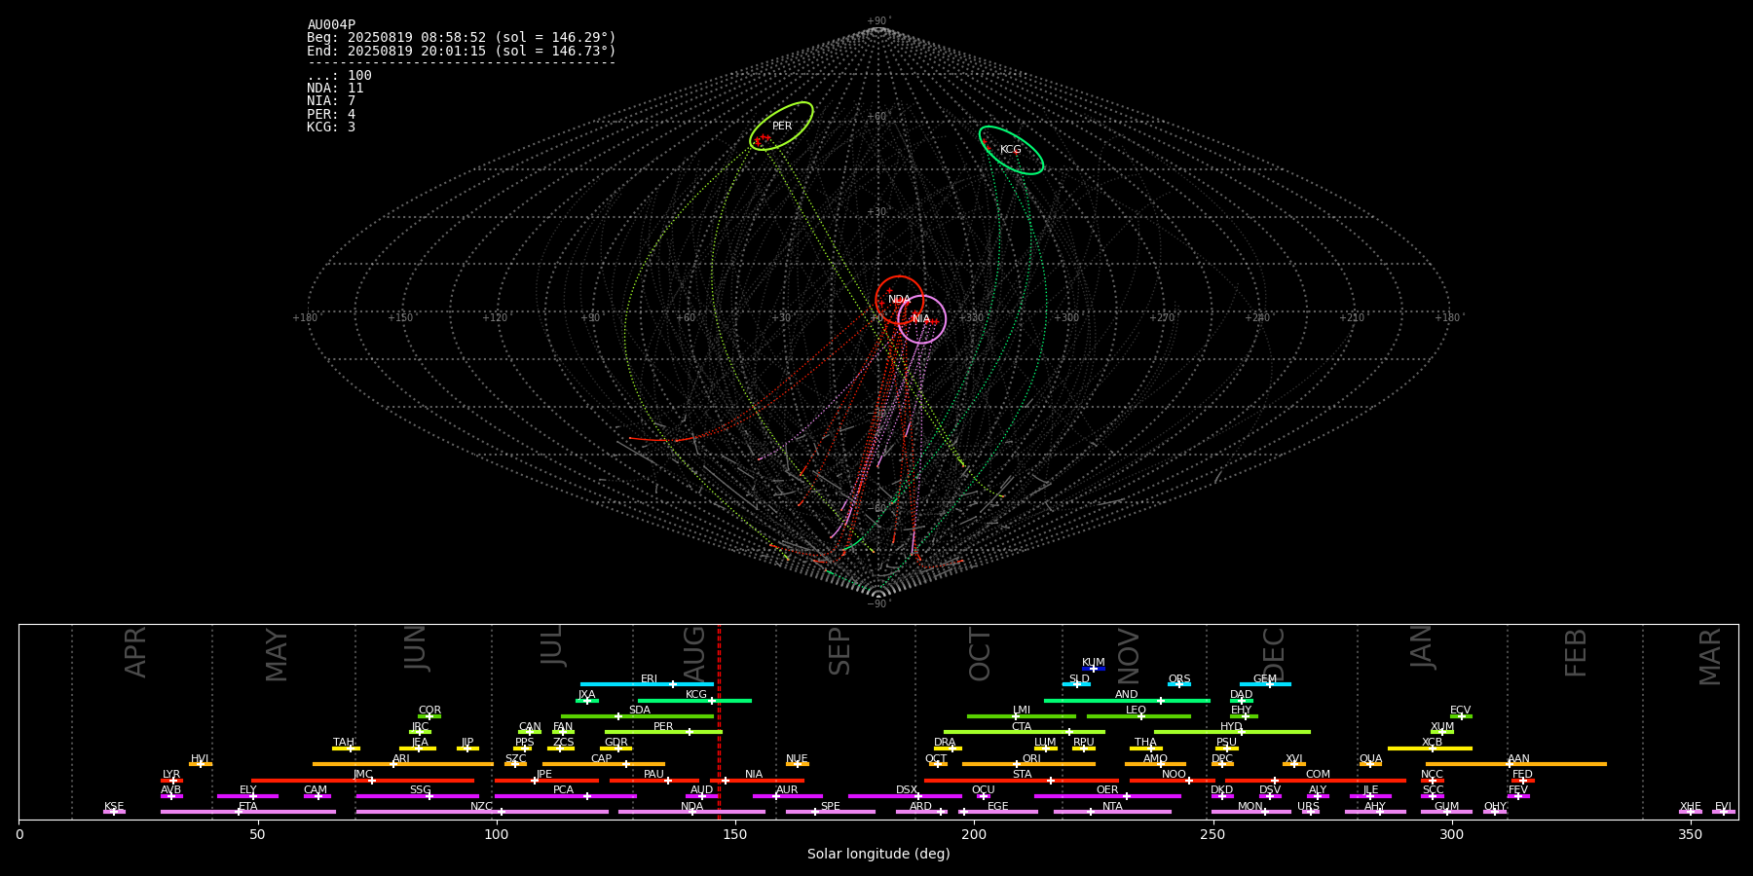The height and width of the screenshot is (876, 1753).
Task: Click the red dashed current-date line in the timeline
Action: (719, 721)
